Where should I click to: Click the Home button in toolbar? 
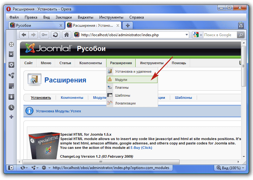point(66,35)
